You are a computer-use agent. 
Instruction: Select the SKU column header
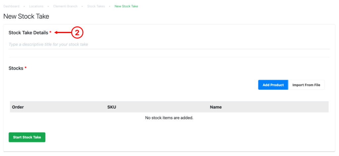pos(112,107)
